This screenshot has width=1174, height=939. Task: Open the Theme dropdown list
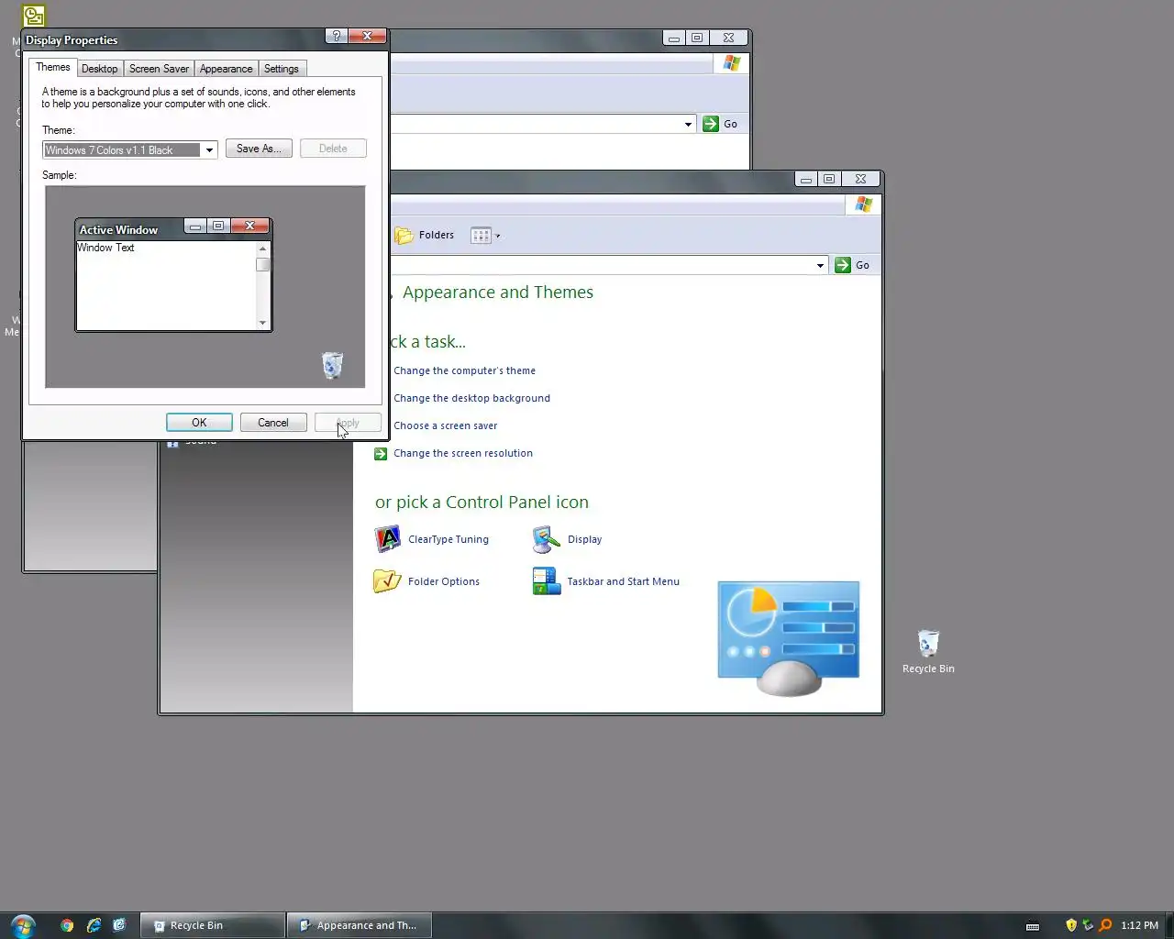[x=209, y=150]
